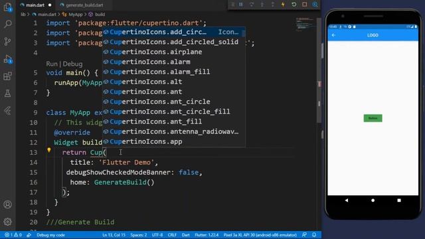The height and width of the screenshot is (239, 425).
Task: Click Flutter: 1.22.4 version in status bar
Action: 207,235
